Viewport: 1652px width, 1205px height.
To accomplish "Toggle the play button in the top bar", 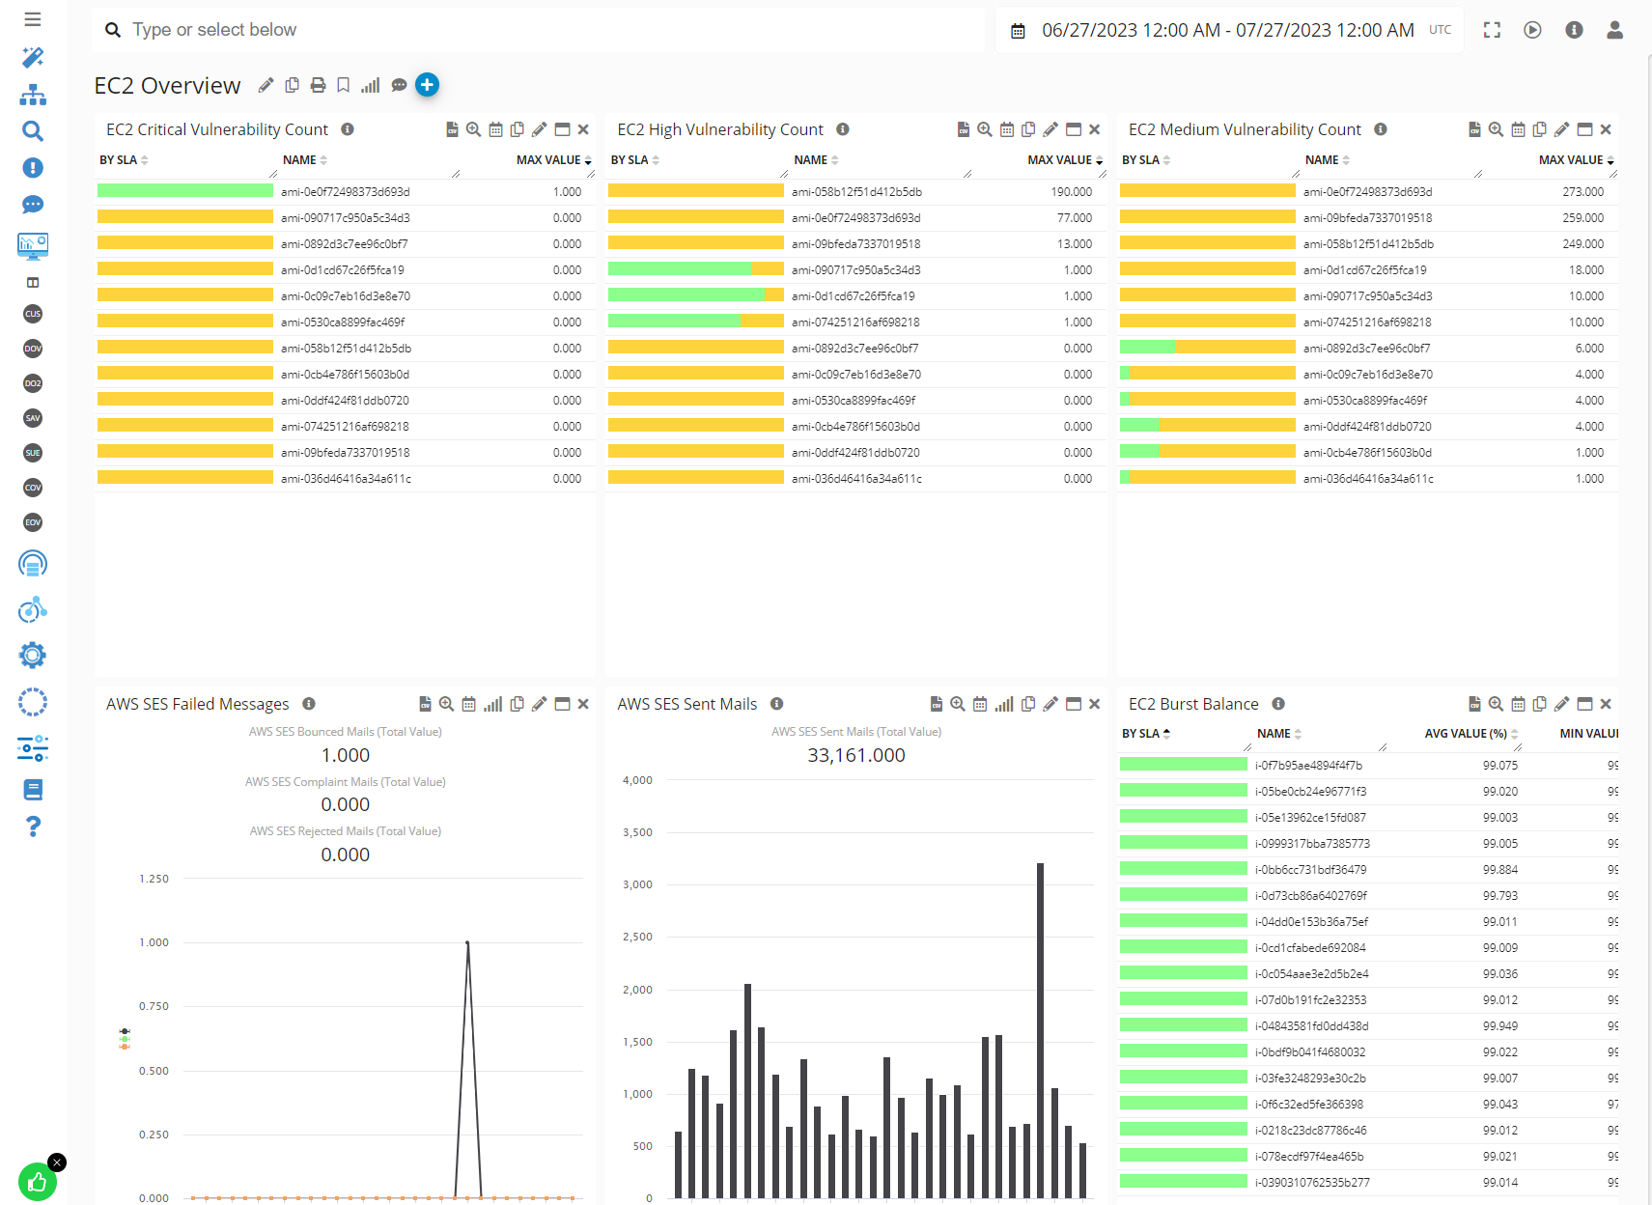I will (1532, 30).
